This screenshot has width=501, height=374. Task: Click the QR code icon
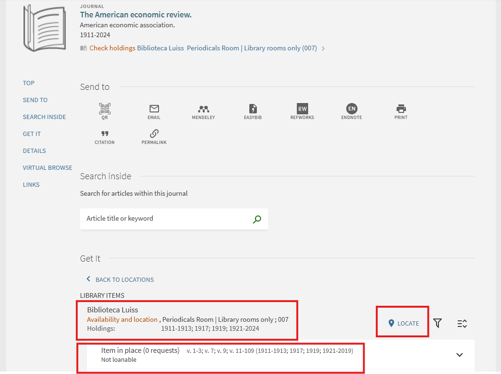pyautogui.click(x=104, y=109)
